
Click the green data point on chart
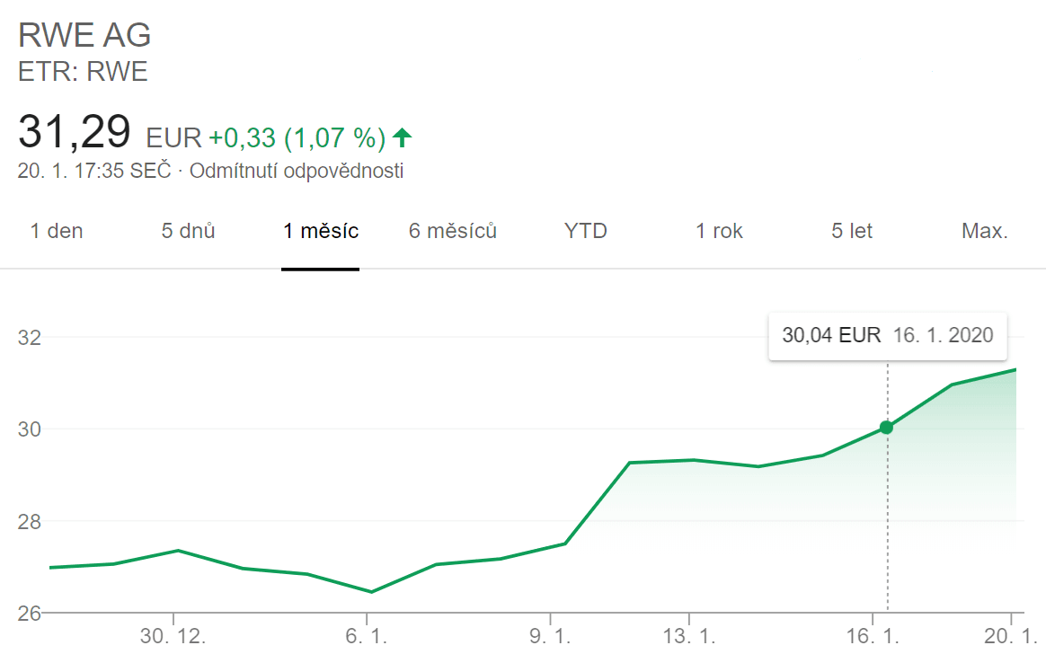(x=887, y=428)
